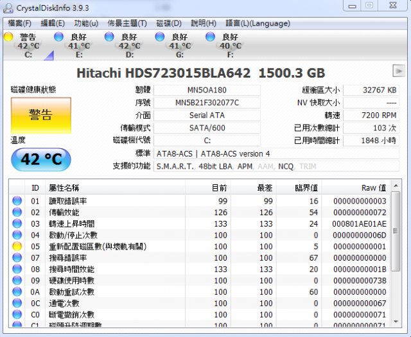Click the 42 °C temperature indicator
The width and height of the screenshot is (411, 337).
point(41,159)
